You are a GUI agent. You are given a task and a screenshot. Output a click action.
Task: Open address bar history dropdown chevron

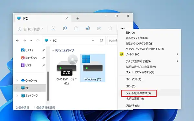point(93,40)
